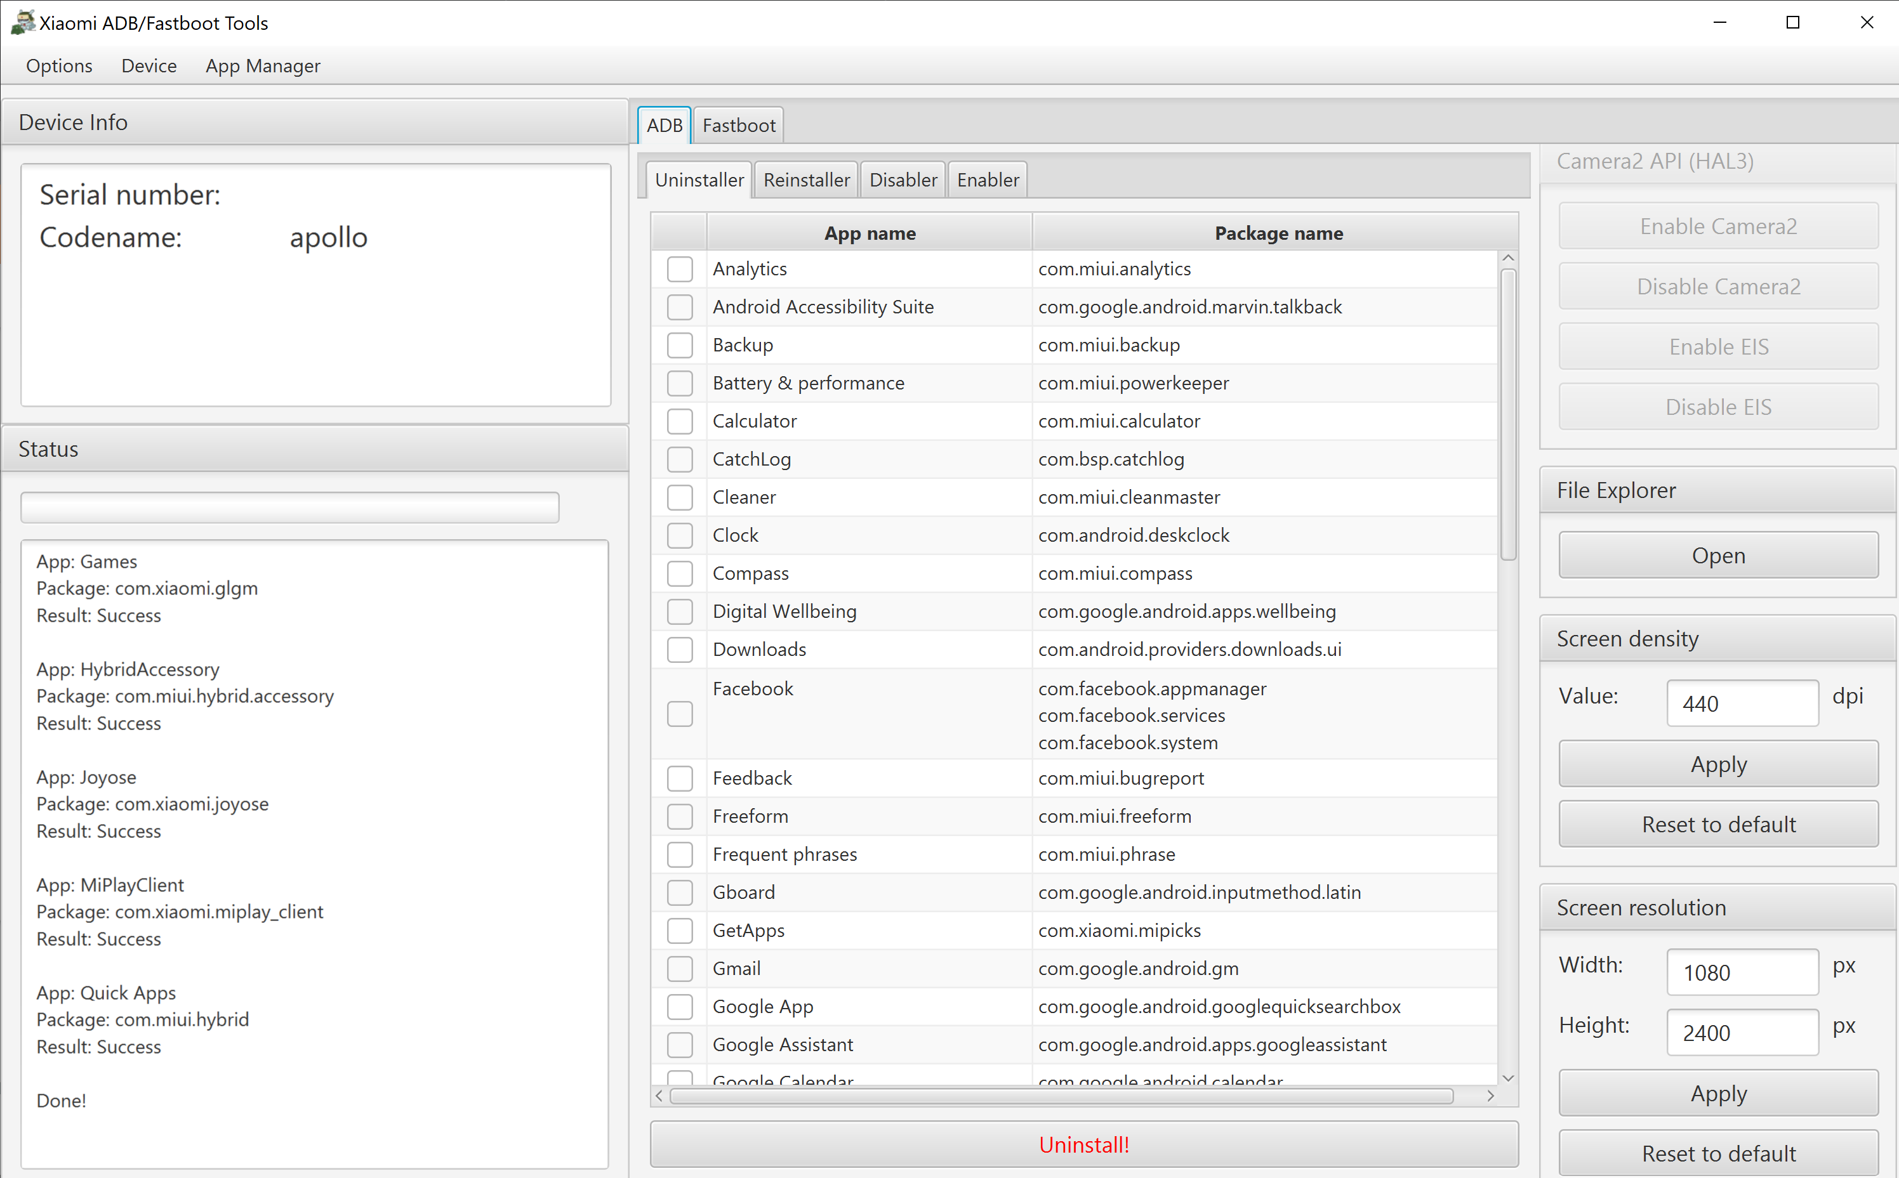Select the Facebook app checkbox
1899x1178 pixels.
pos(679,714)
